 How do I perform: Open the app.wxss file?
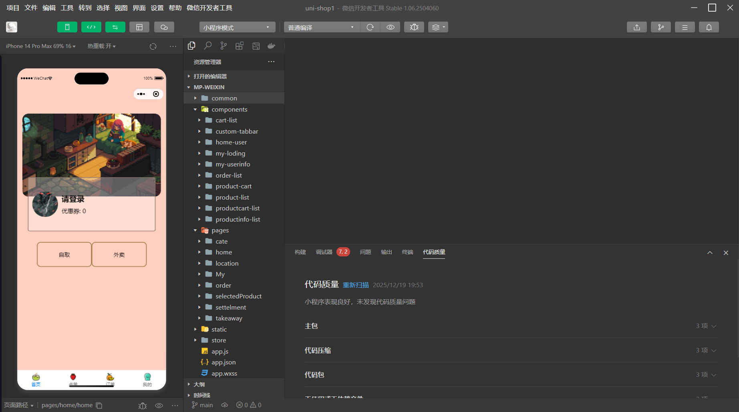click(x=234, y=373)
